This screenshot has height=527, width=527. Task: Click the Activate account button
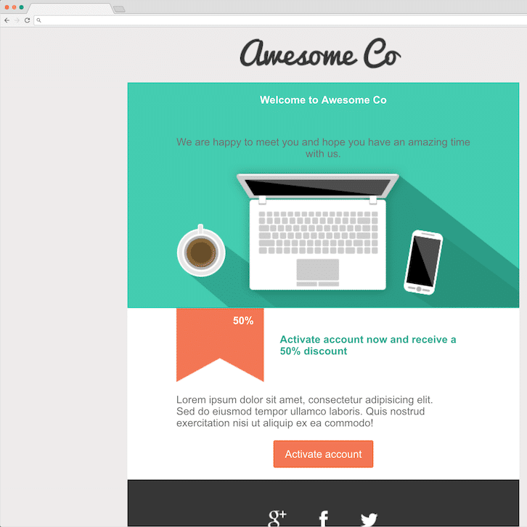pos(323,454)
